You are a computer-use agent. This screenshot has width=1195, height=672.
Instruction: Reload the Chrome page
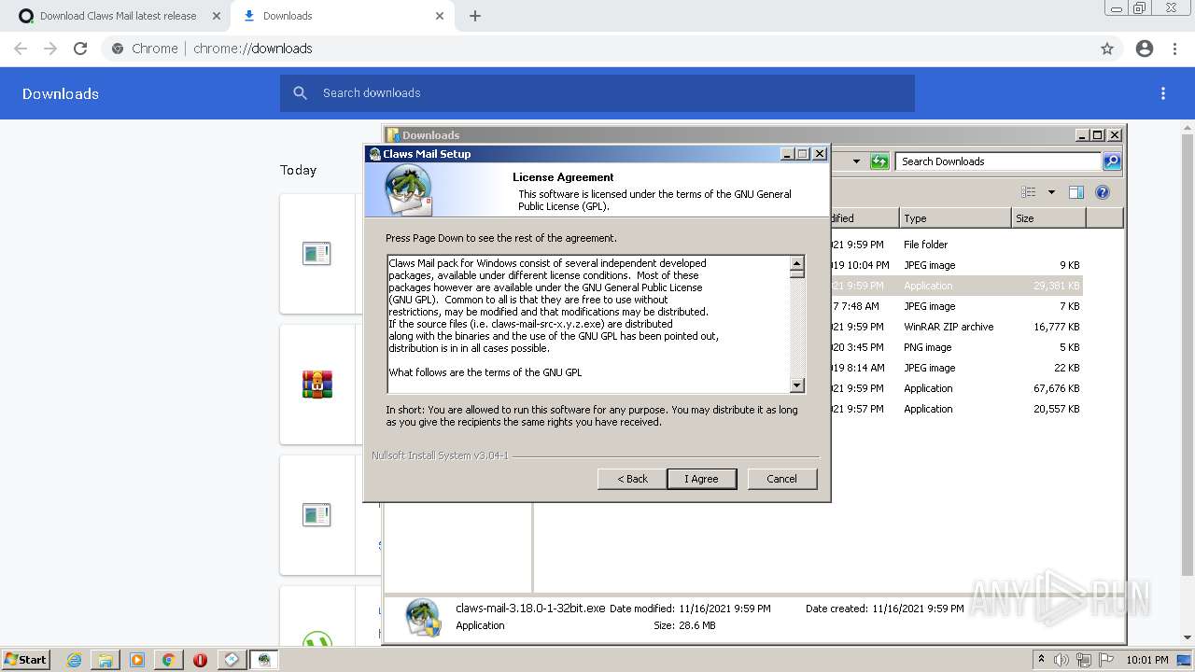tap(80, 49)
